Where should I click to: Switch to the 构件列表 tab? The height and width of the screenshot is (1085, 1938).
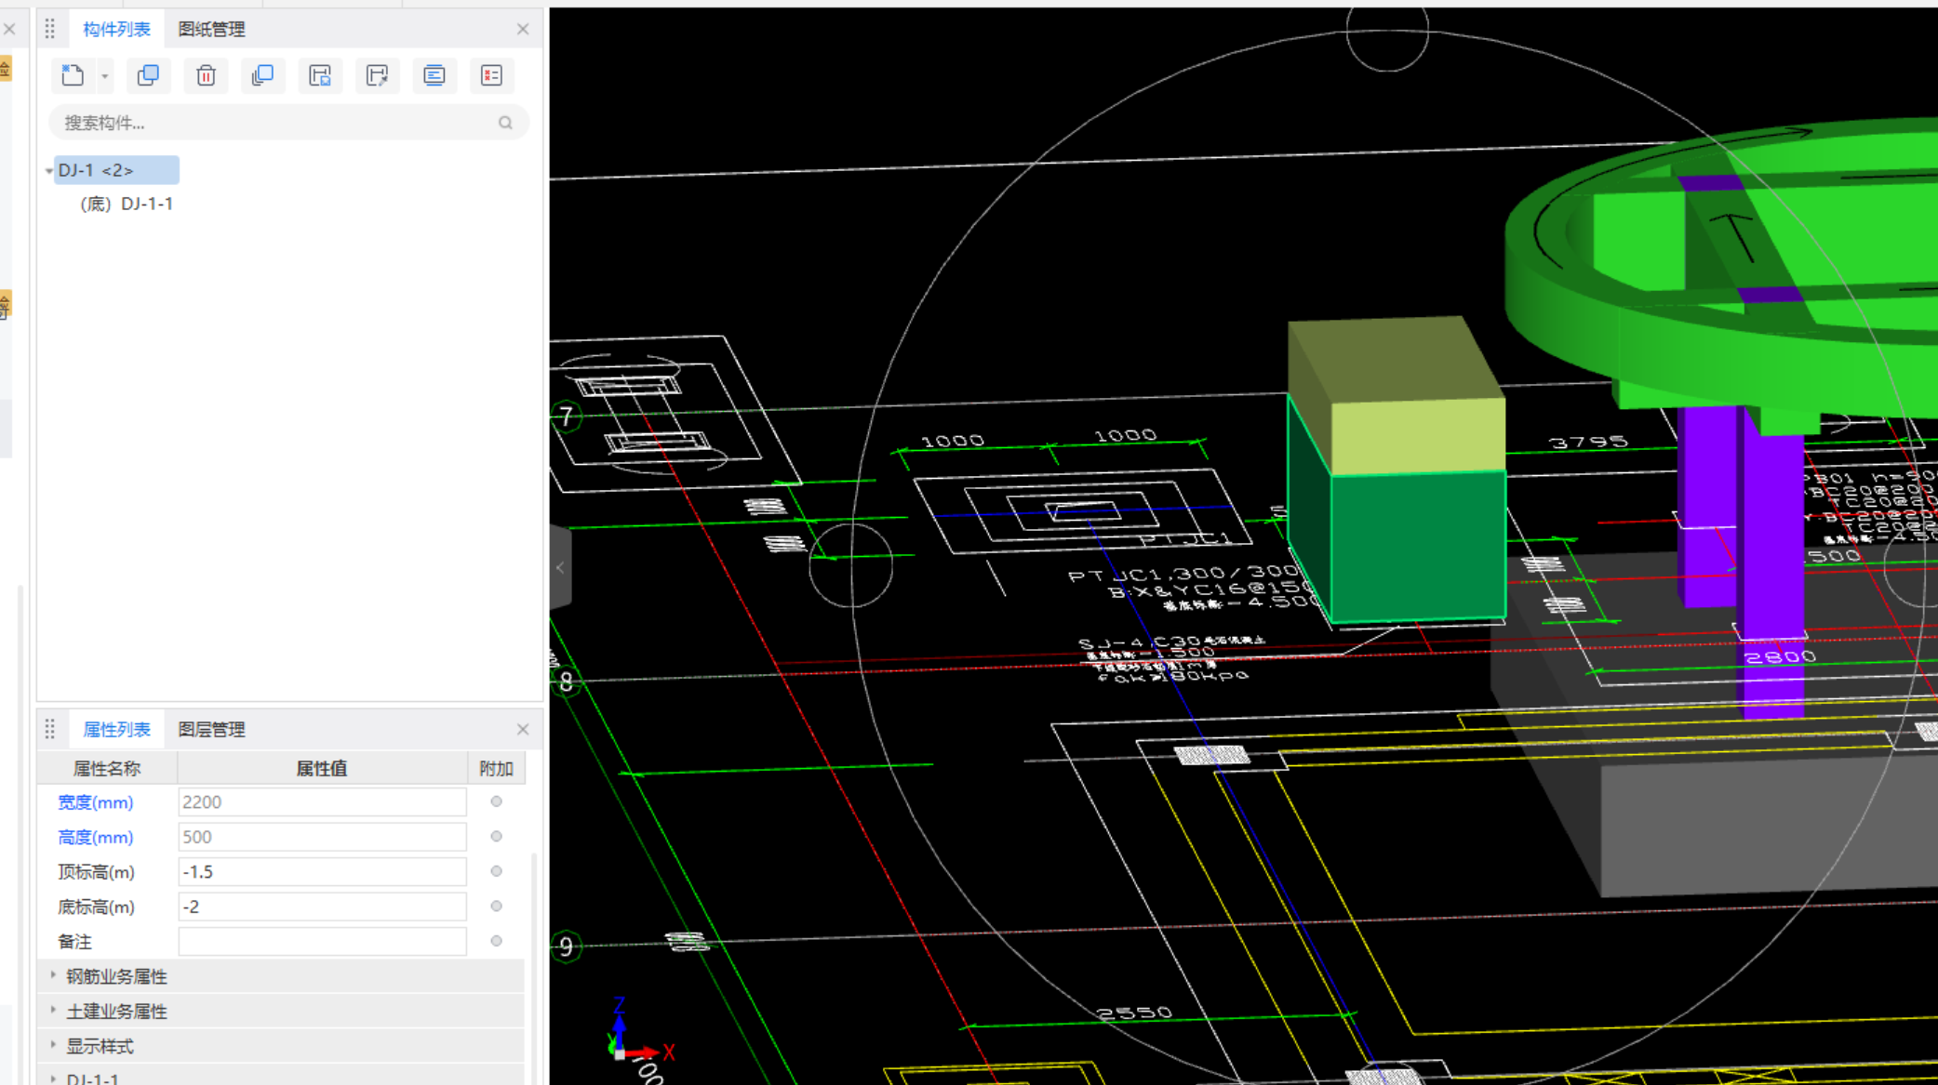click(x=116, y=29)
